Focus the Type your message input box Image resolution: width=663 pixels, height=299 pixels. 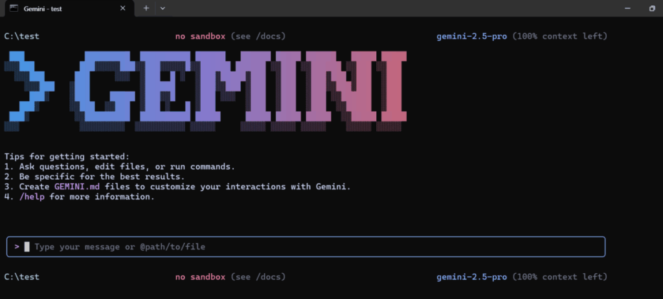306,247
